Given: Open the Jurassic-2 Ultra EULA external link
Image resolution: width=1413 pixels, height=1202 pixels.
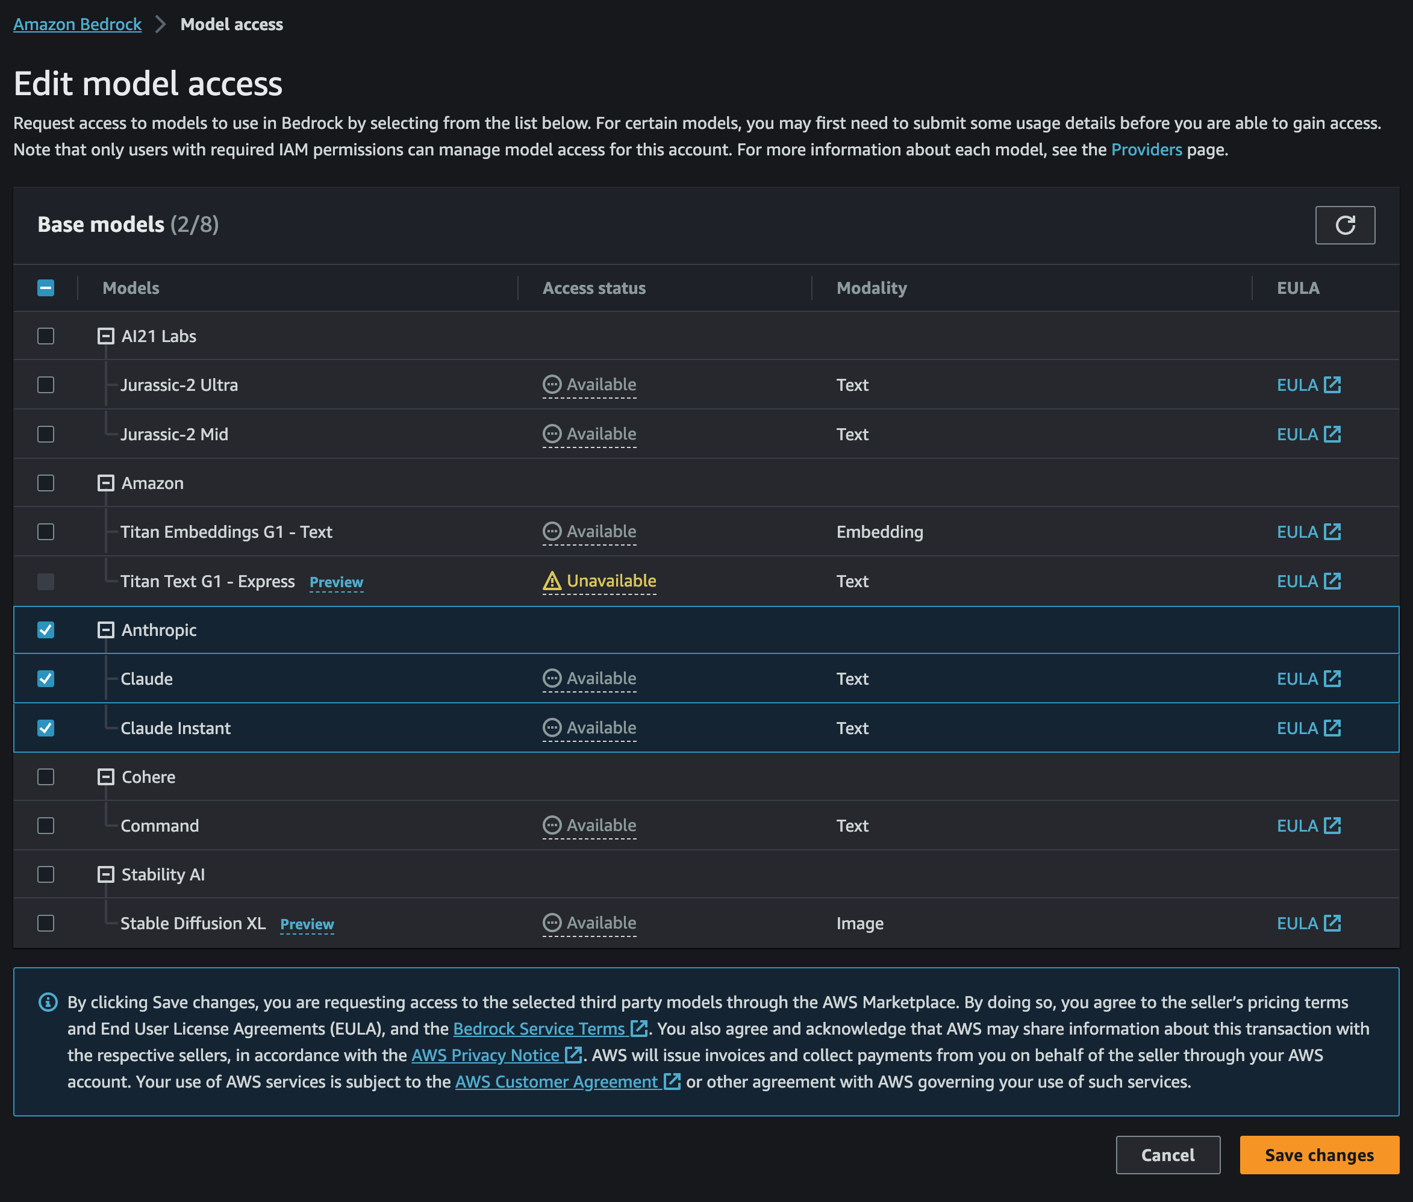Looking at the screenshot, I should coord(1308,385).
